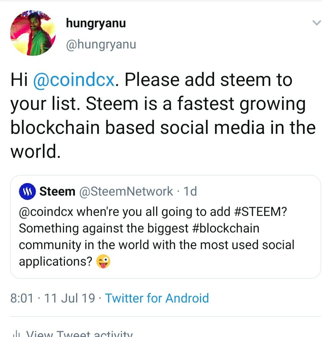322x337 pixels.
Task: Select the bold Steem account name
Action: 57,192
